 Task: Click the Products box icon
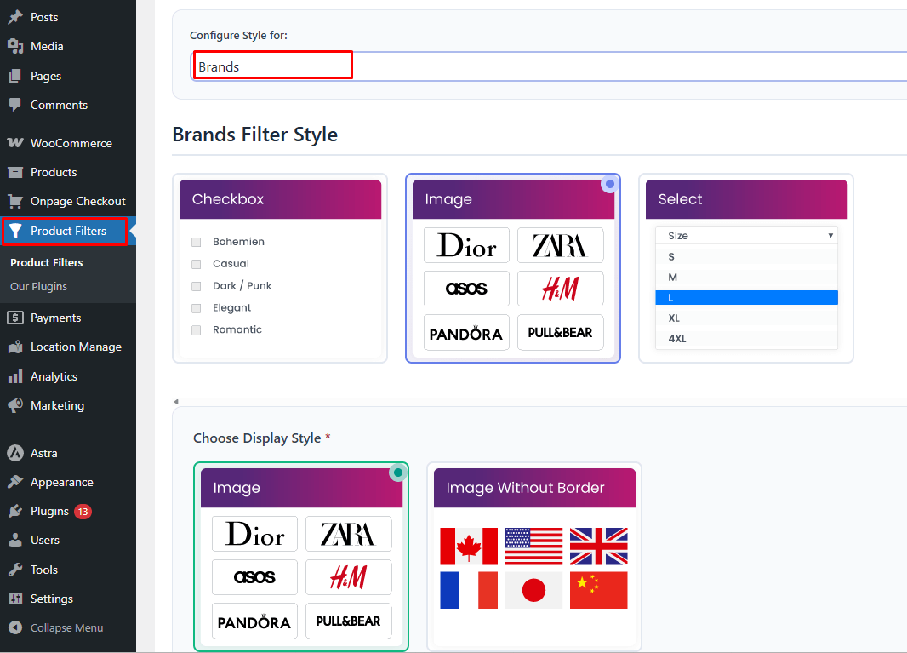[15, 172]
